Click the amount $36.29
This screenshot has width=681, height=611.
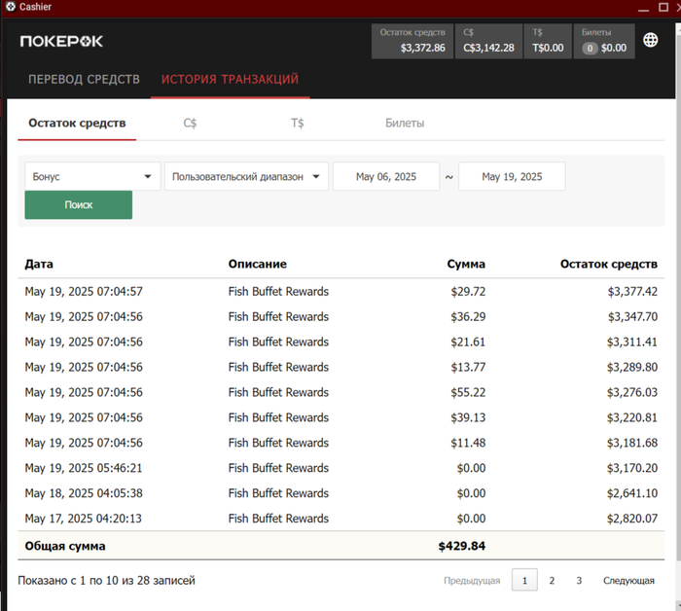[x=468, y=316]
